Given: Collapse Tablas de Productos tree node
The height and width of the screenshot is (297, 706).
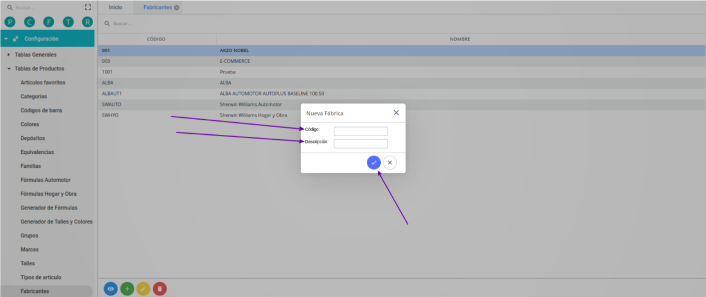Looking at the screenshot, I should pyautogui.click(x=9, y=68).
